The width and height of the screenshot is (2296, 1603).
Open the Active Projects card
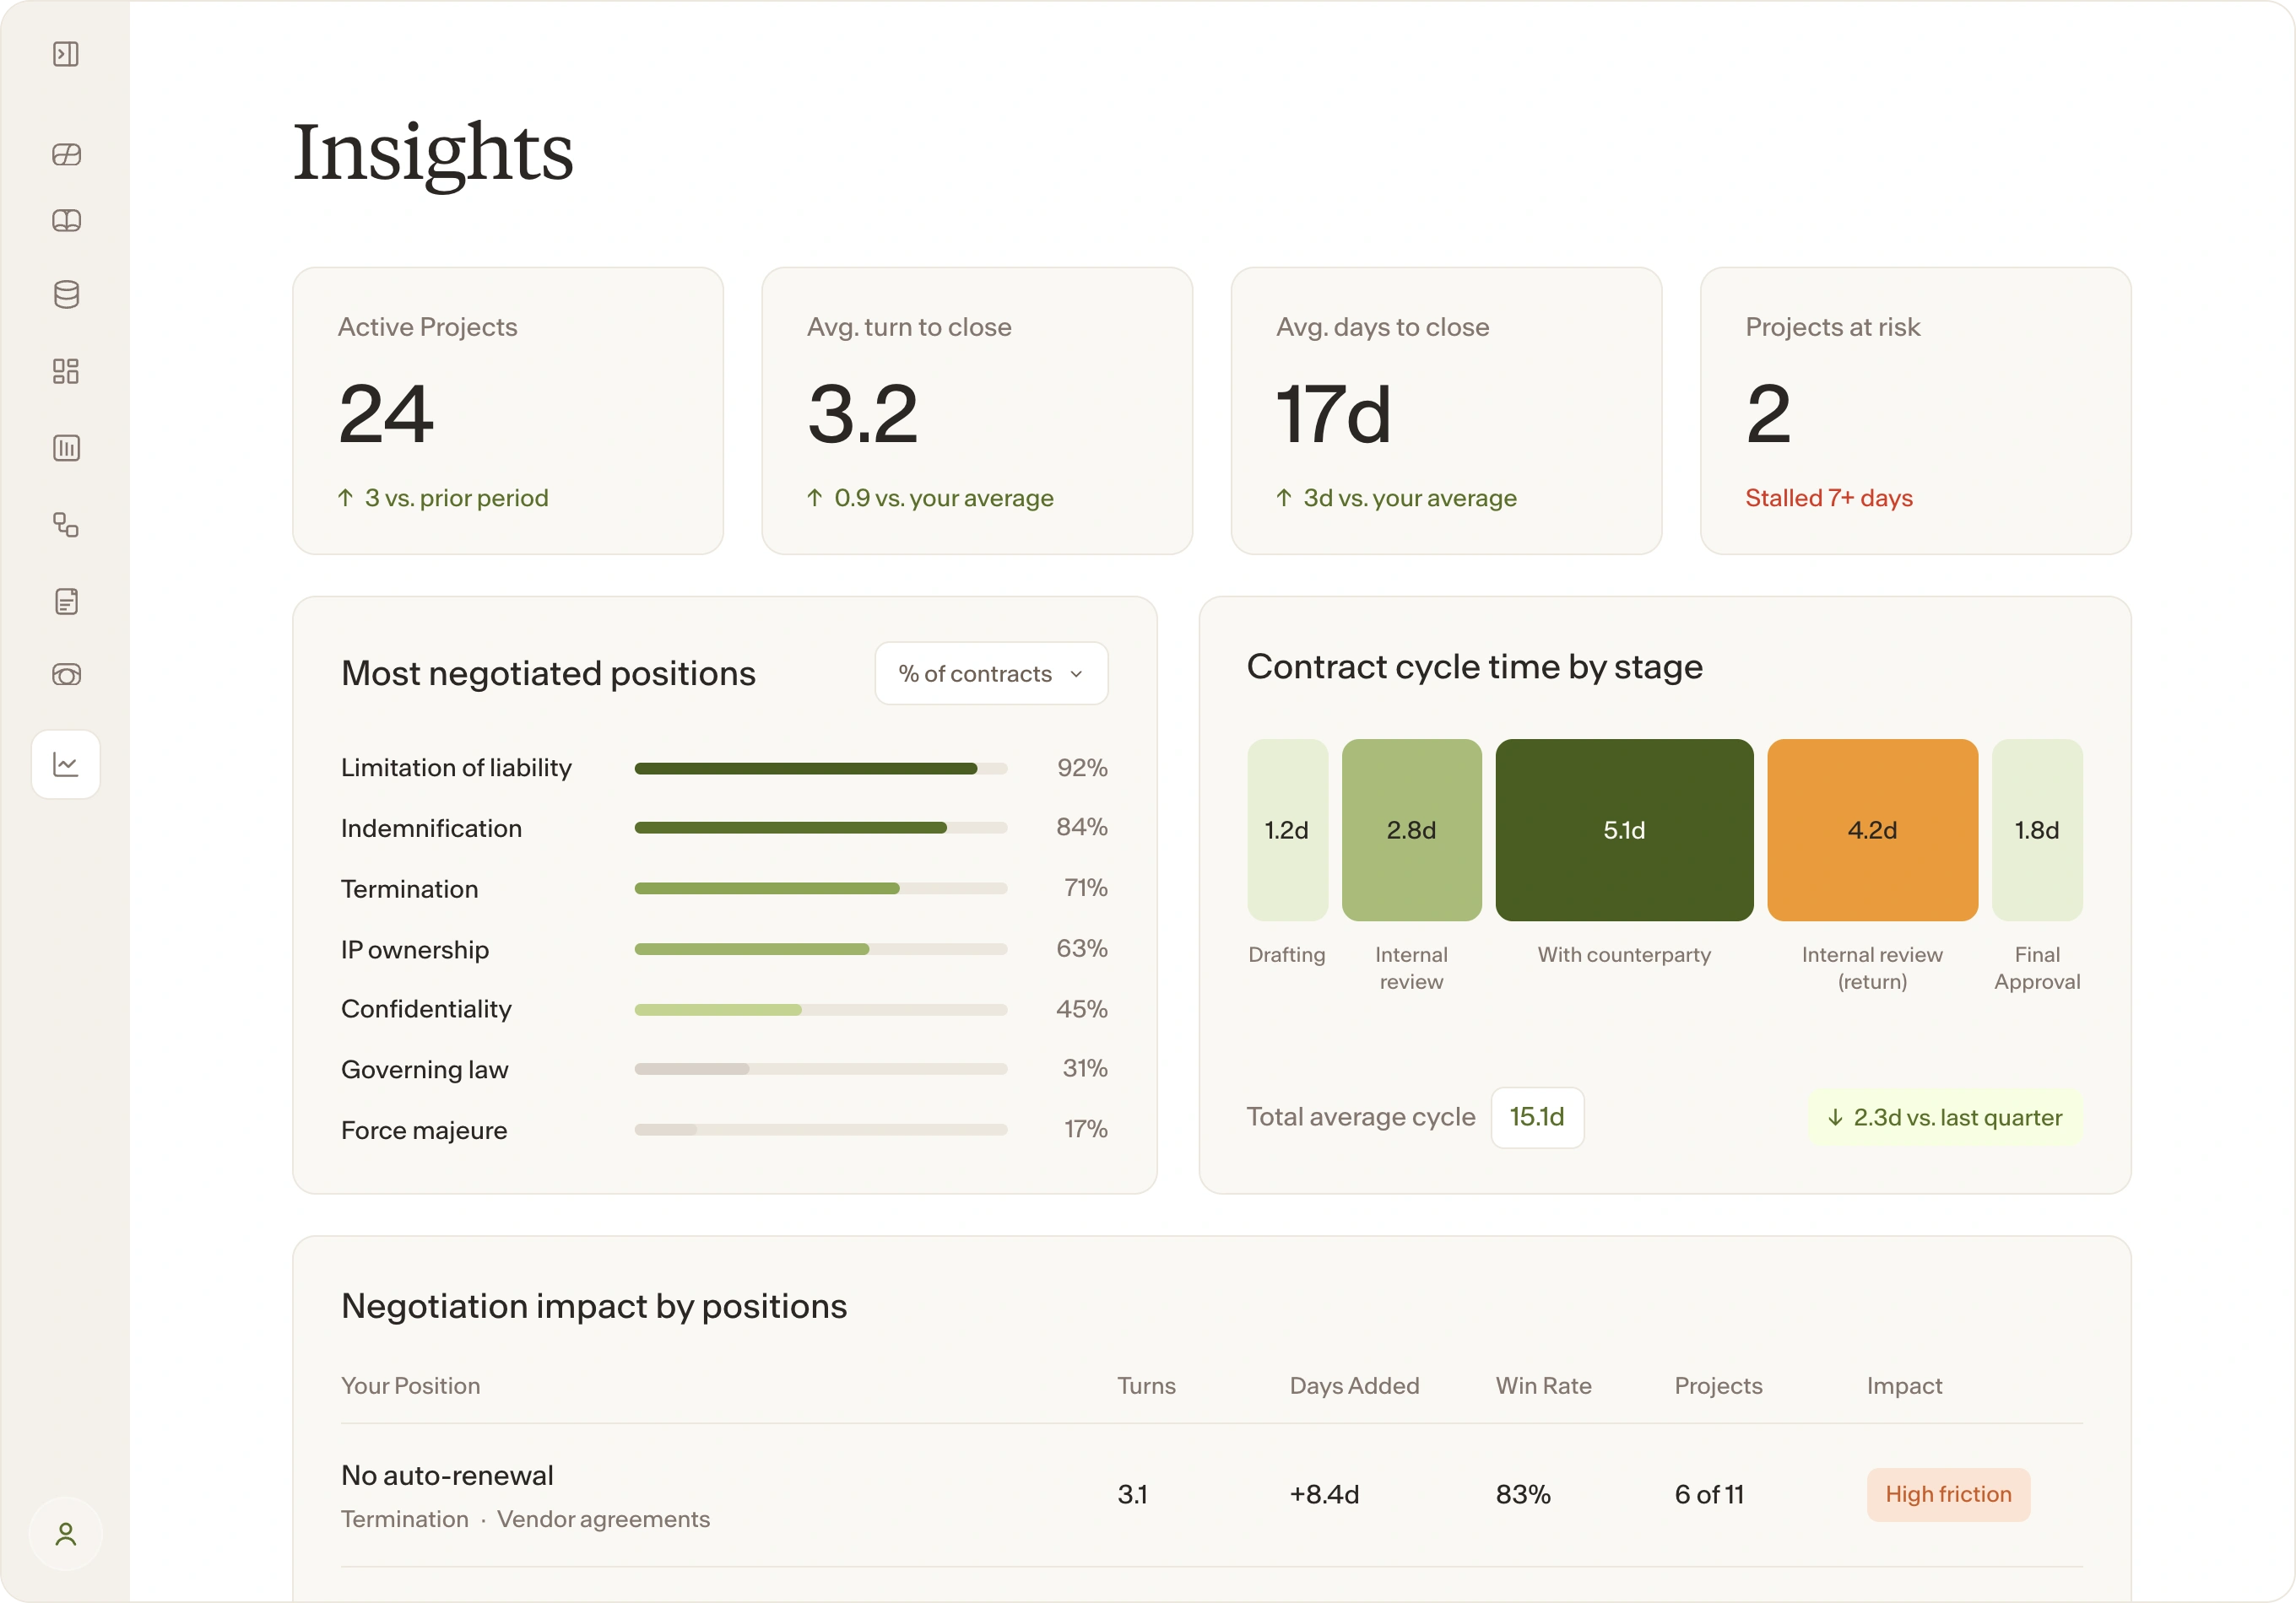(508, 411)
